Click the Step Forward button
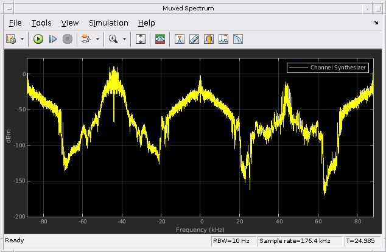Image resolution: width=386 pixels, height=252 pixels. point(53,39)
